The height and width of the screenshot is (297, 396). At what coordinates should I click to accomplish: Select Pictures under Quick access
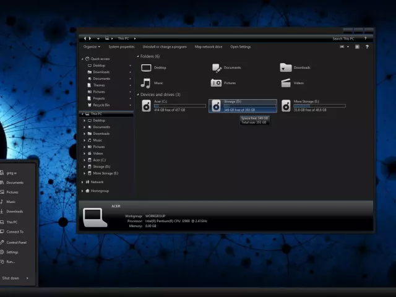click(99, 92)
